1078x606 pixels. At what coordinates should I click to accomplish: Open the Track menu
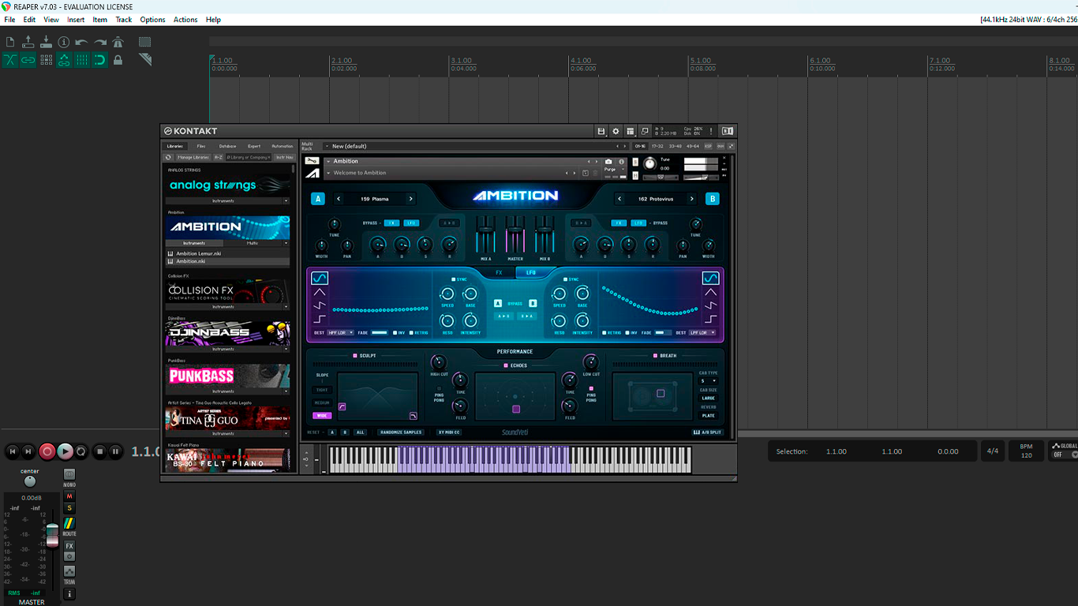click(124, 20)
